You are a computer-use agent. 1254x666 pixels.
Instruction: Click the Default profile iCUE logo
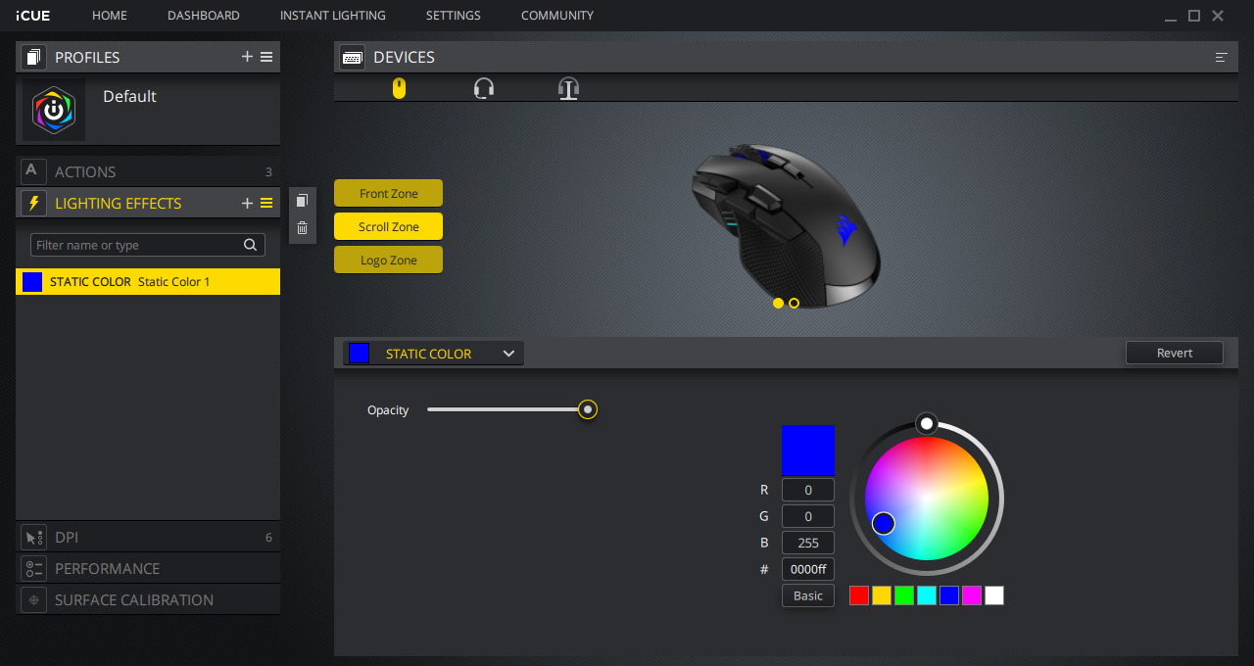click(54, 110)
